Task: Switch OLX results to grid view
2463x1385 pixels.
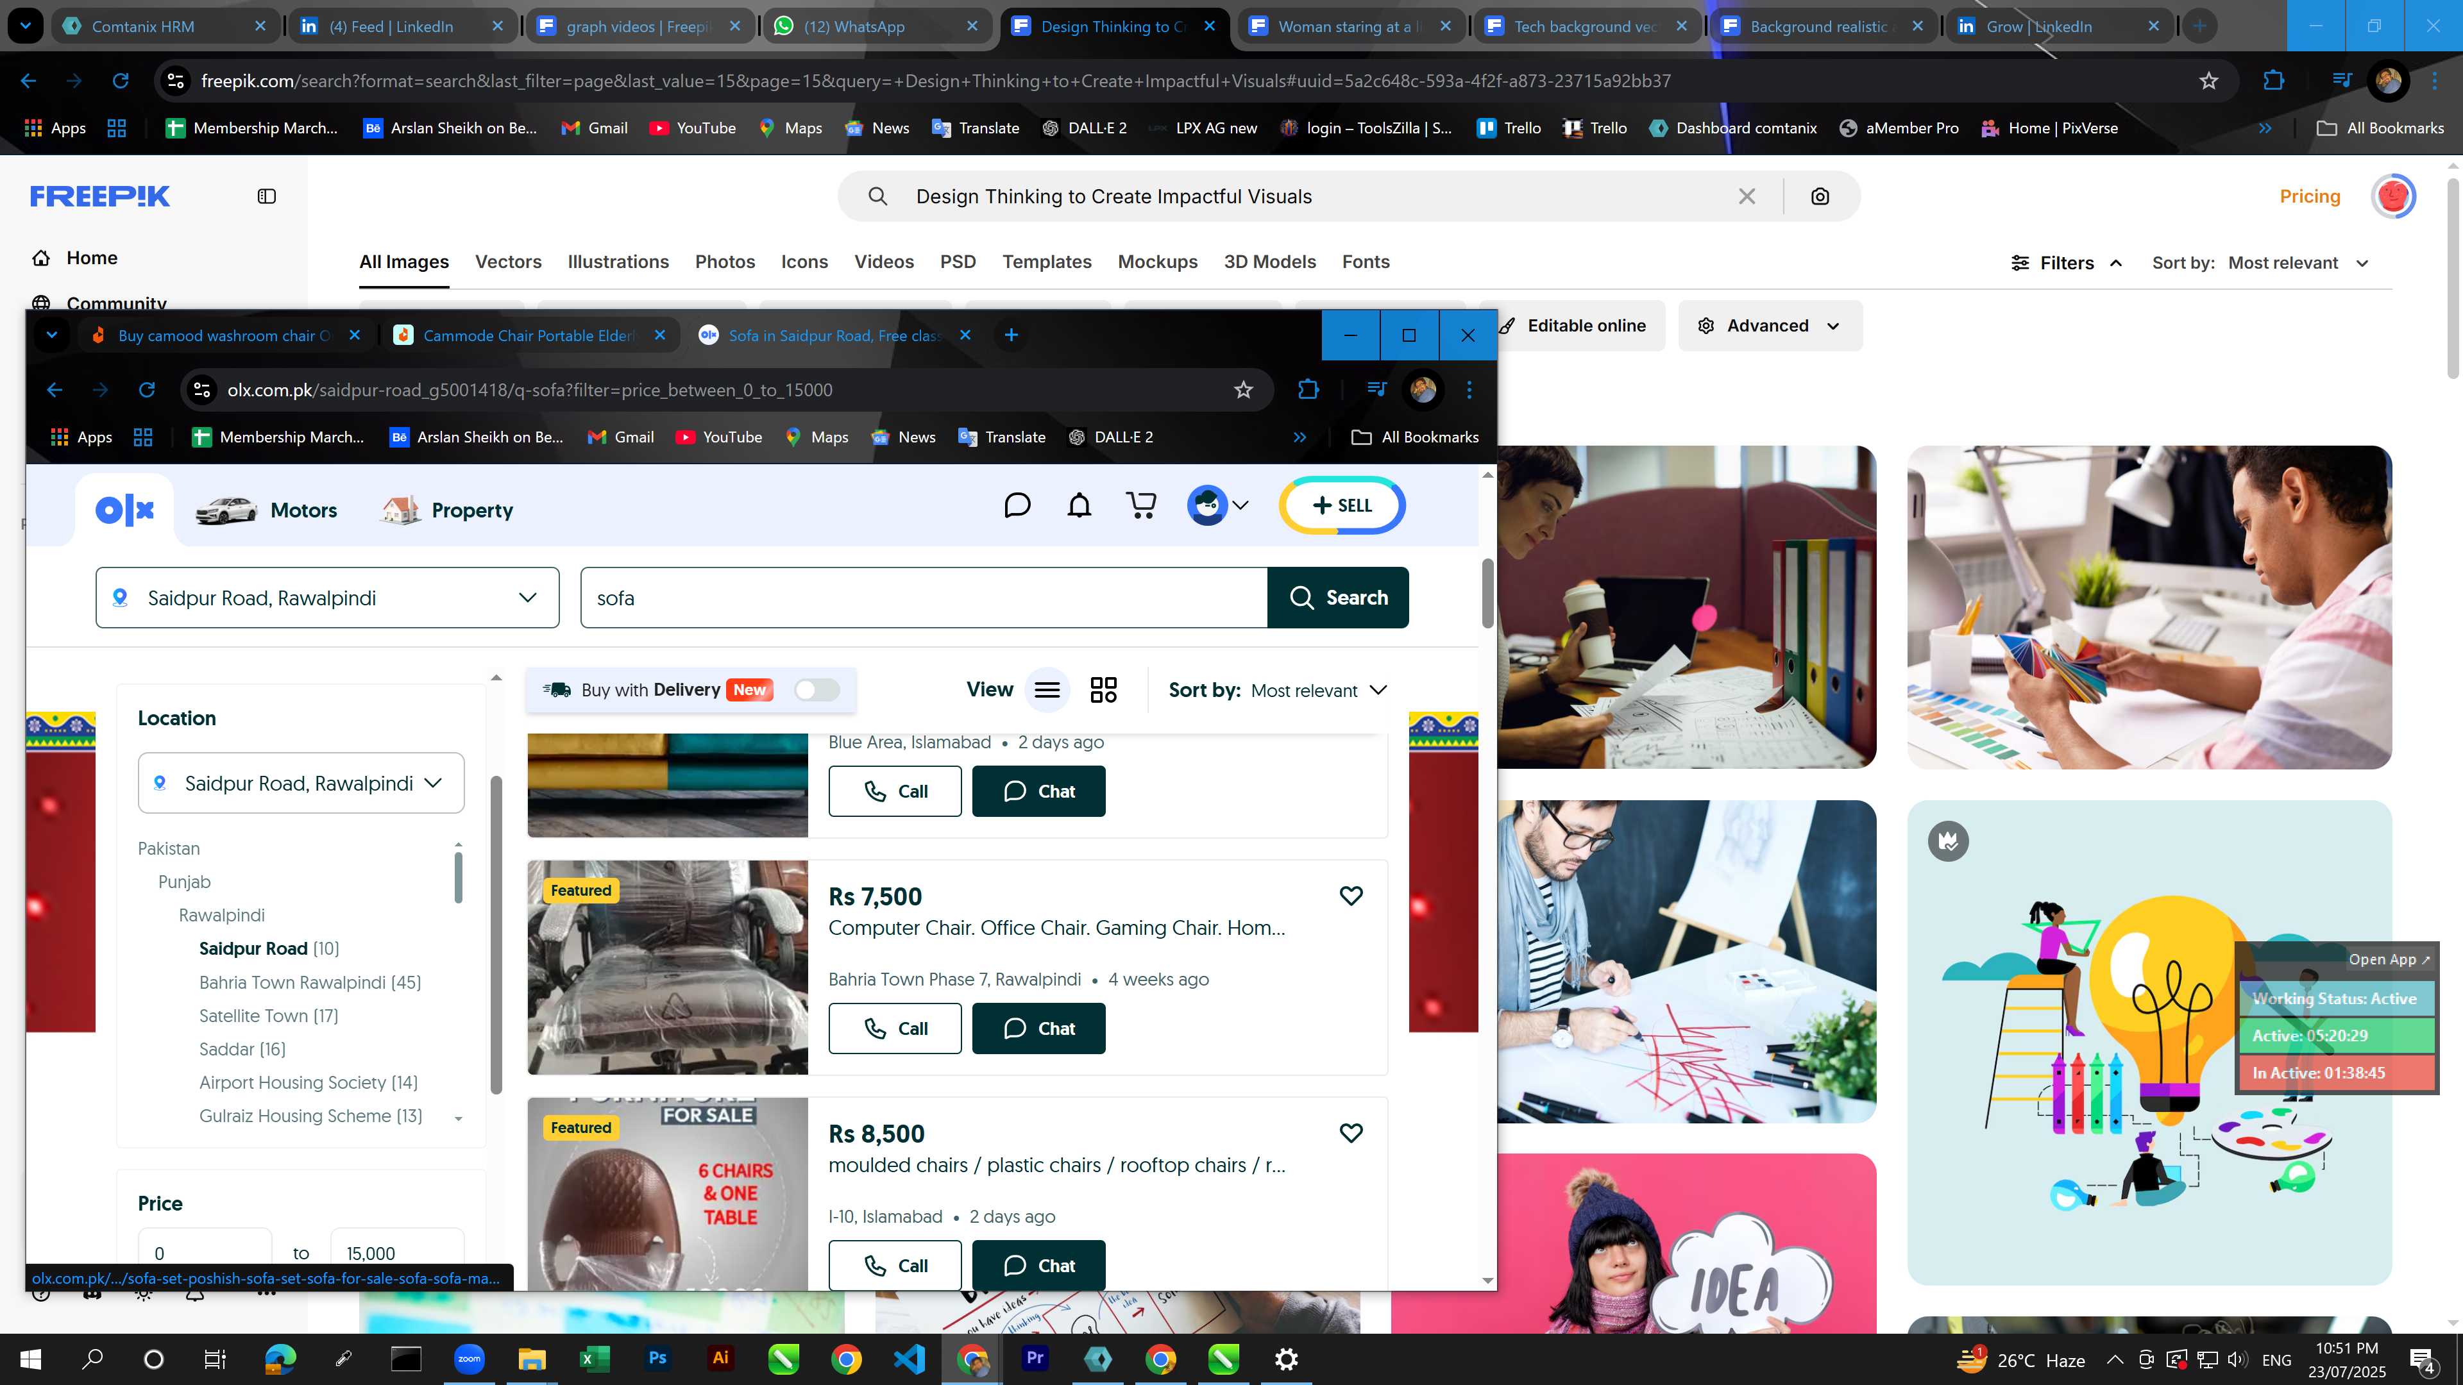Action: tap(1103, 690)
